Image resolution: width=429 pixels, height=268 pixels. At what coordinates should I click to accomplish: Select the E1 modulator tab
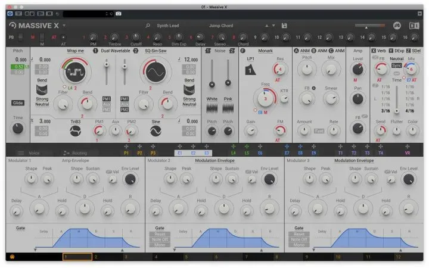[x=180, y=153]
